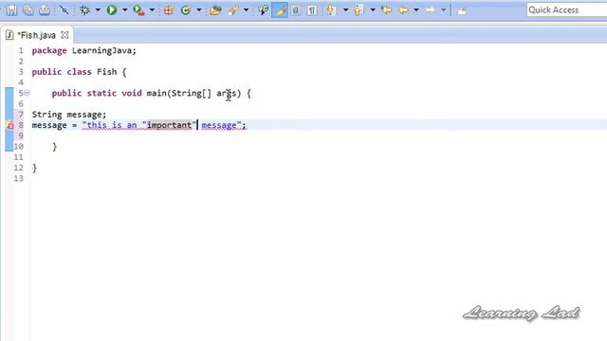Screen dimensions: 607x341
Task: Open the Next Annotation dropdown arrow
Action: (x=345, y=10)
